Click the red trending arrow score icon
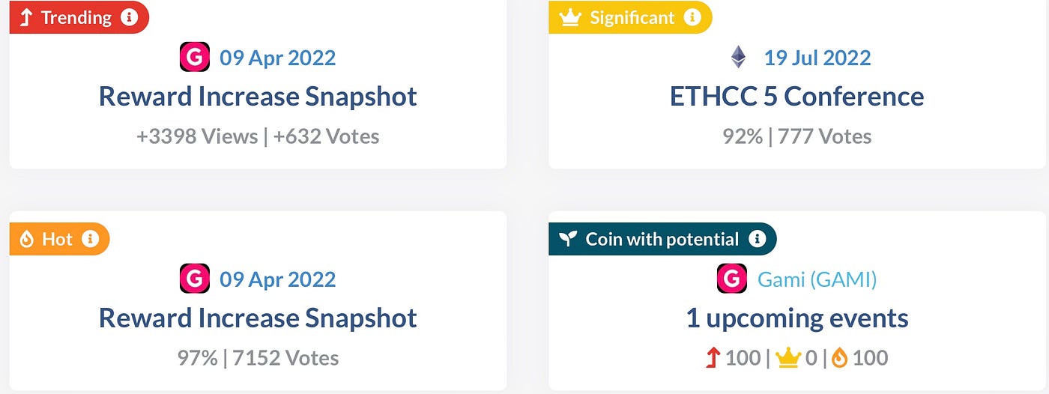 click(x=713, y=358)
